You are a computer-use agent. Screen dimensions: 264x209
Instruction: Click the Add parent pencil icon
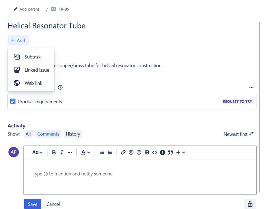16,9
